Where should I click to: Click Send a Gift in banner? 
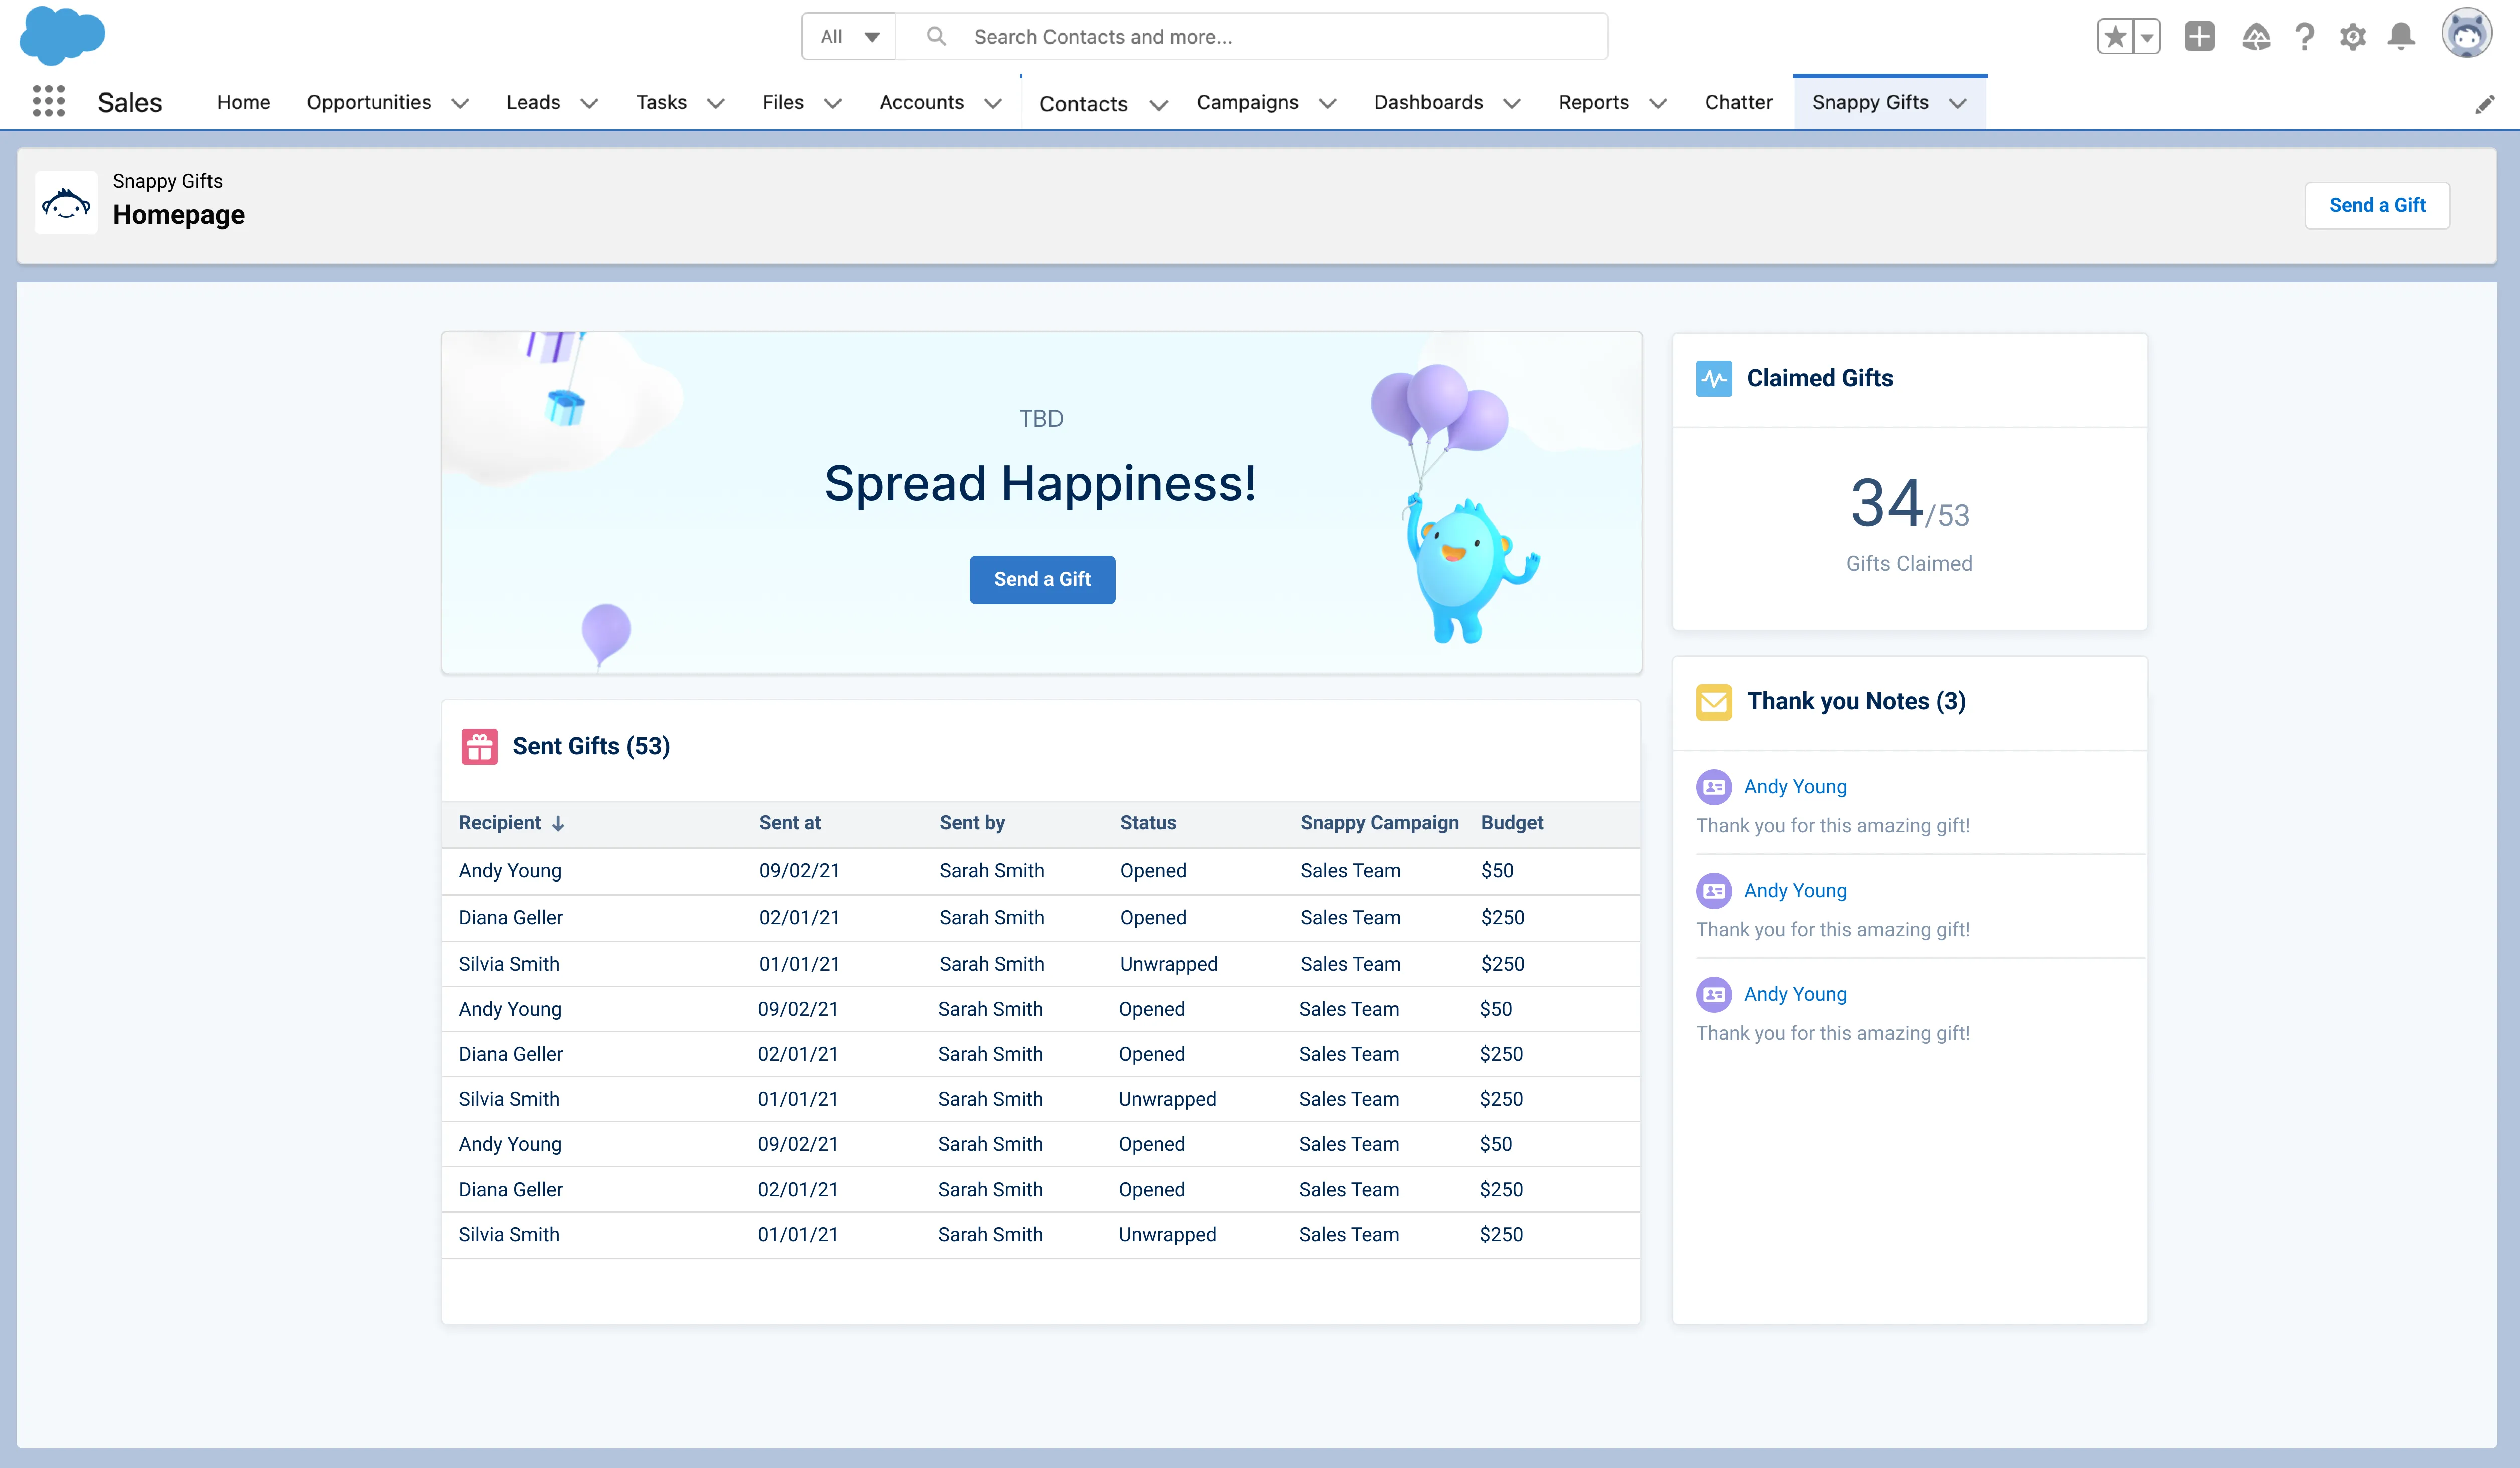(x=1042, y=579)
